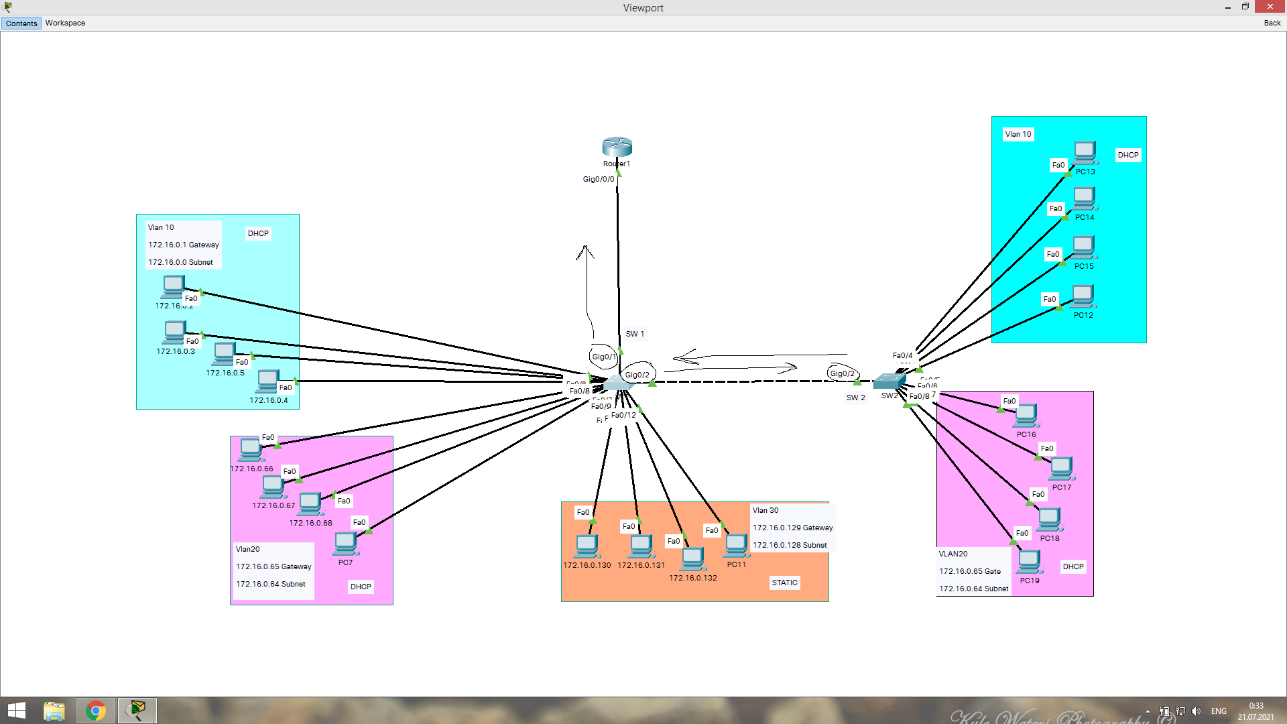
Task: Click the Router1 device icon
Action: coord(617,147)
